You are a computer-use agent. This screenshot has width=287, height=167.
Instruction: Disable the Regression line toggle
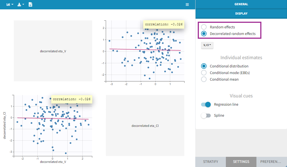[x=206, y=104]
